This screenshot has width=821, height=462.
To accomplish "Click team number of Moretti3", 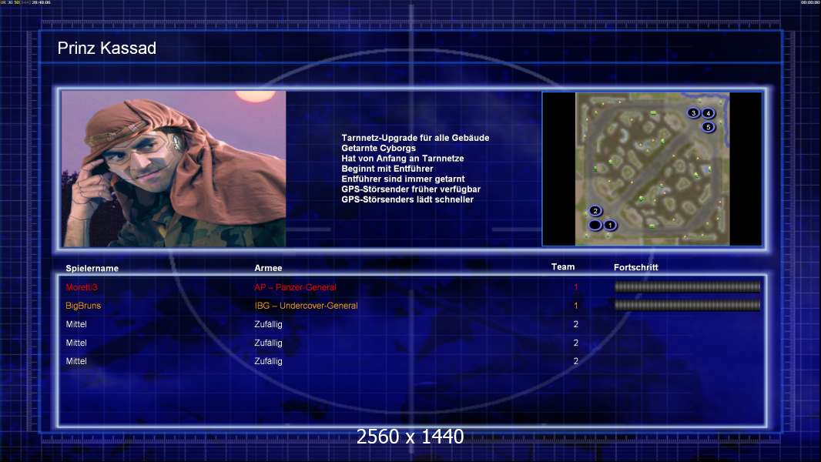I will (x=576, y=287).
